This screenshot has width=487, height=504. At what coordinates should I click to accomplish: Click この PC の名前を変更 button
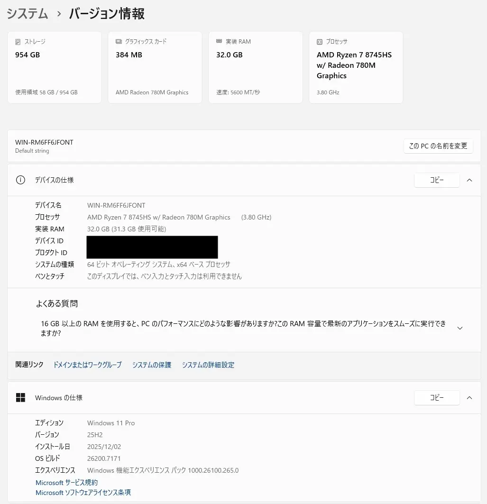[x=437, y=146]
